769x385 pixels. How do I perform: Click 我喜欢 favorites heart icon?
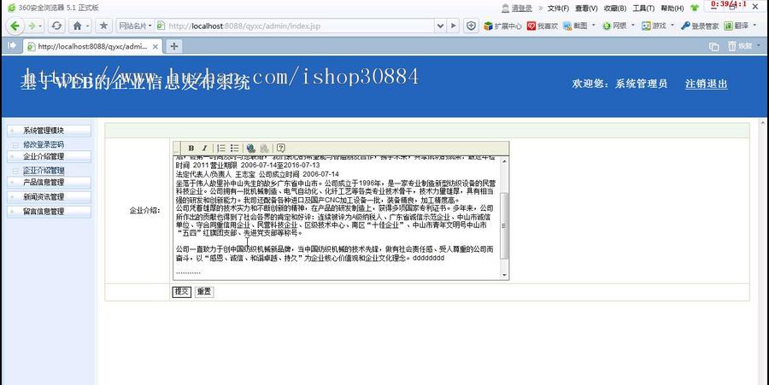543,26
